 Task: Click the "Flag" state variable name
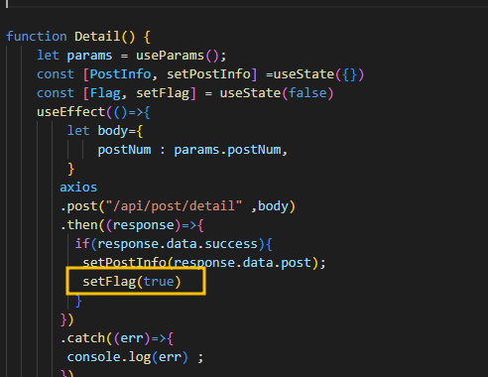[x=105, y=93]
